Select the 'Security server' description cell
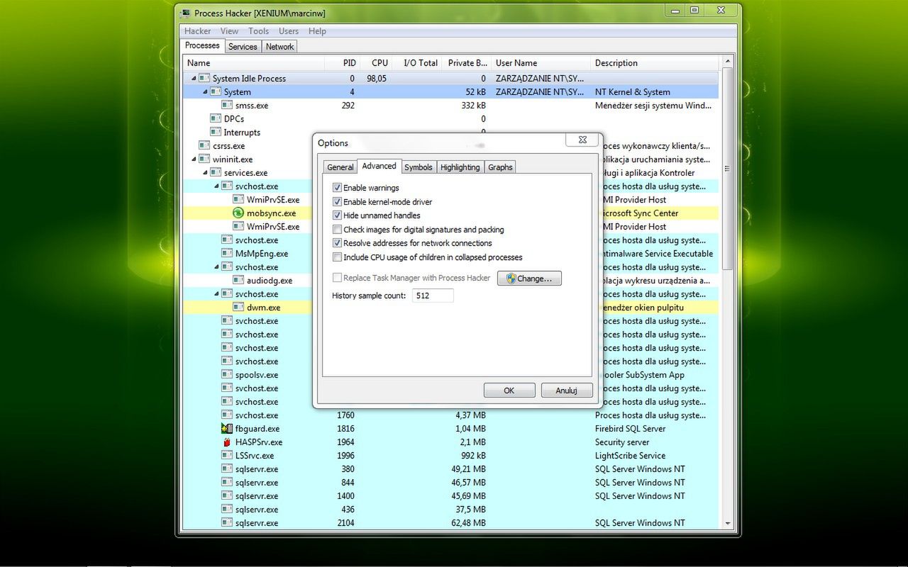Image resolution: width=908 pixels, height=567 pixels. (x=621, y=442)
